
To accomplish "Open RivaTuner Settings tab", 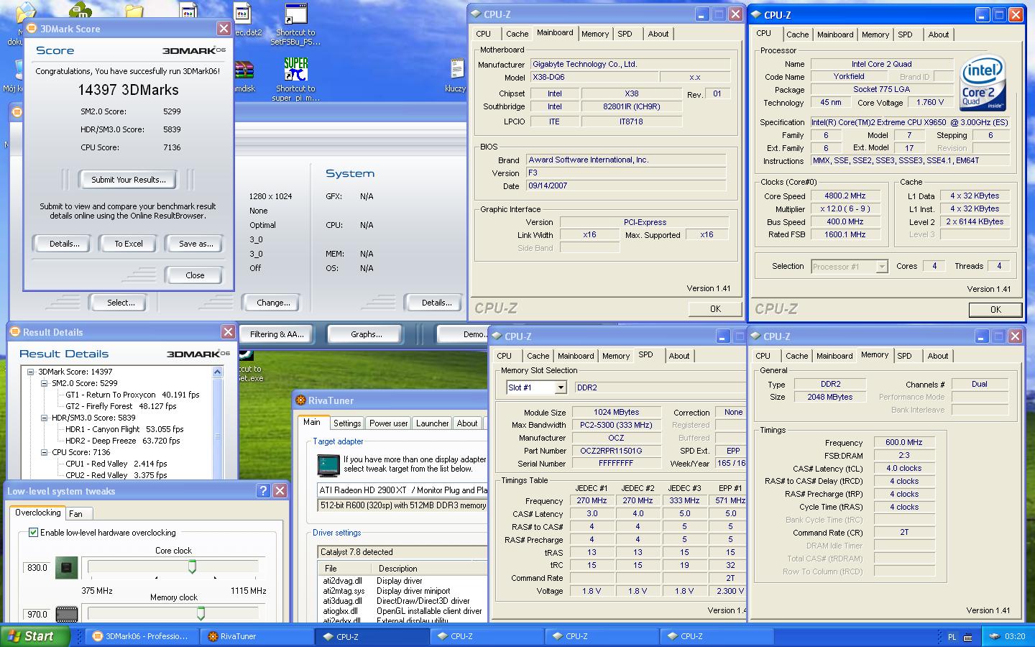I will (347, 423).
